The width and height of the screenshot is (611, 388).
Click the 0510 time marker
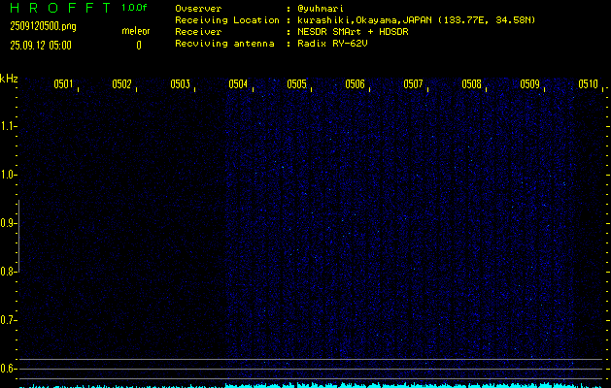[x=588, y=84]
